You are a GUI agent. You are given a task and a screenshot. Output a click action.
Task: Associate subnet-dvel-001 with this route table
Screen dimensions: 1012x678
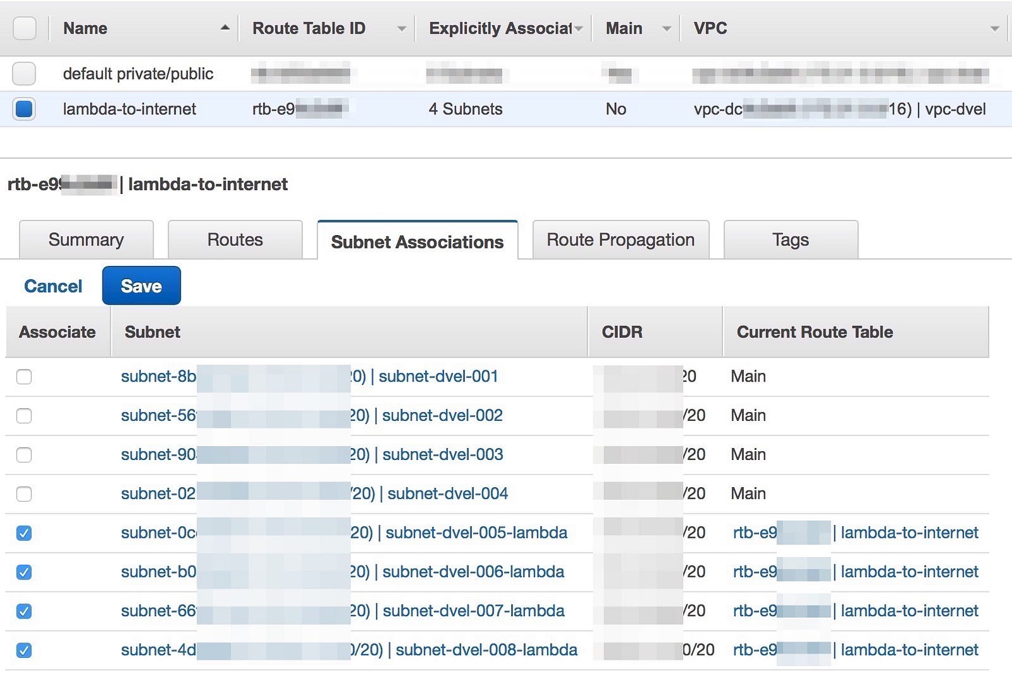pyautogui.click(x=24, y=377)
